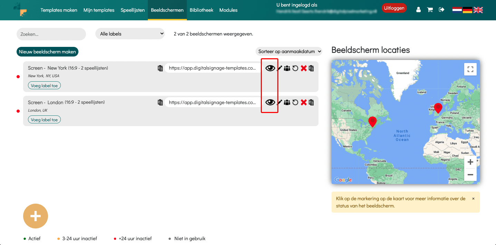Expand the Alle labels dropdown
The image size is (496, 245).
(x=130, y=34)
